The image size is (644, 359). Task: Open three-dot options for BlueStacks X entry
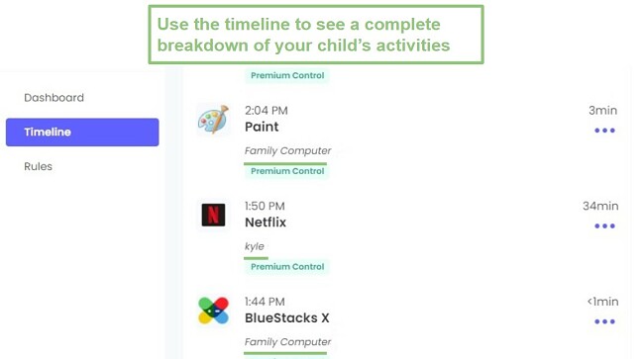tap(604, 321)
